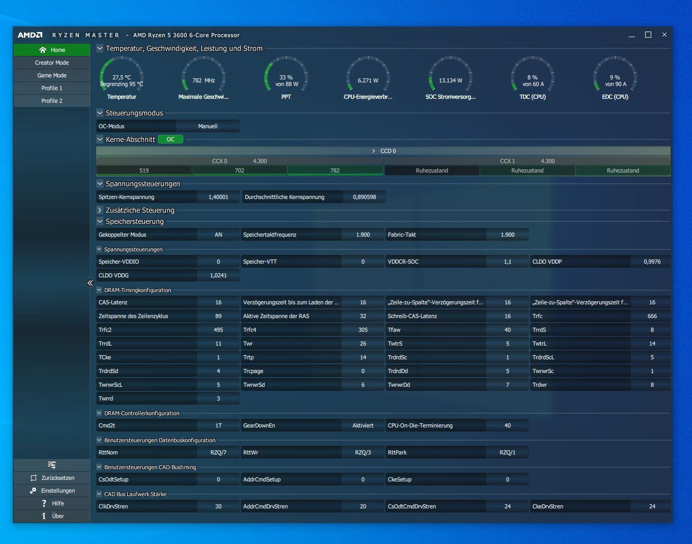The height and width of the screenshot is (544, 692).
Task: Click Zurücksetzen in the sidebar
Action: pos(52,478)
